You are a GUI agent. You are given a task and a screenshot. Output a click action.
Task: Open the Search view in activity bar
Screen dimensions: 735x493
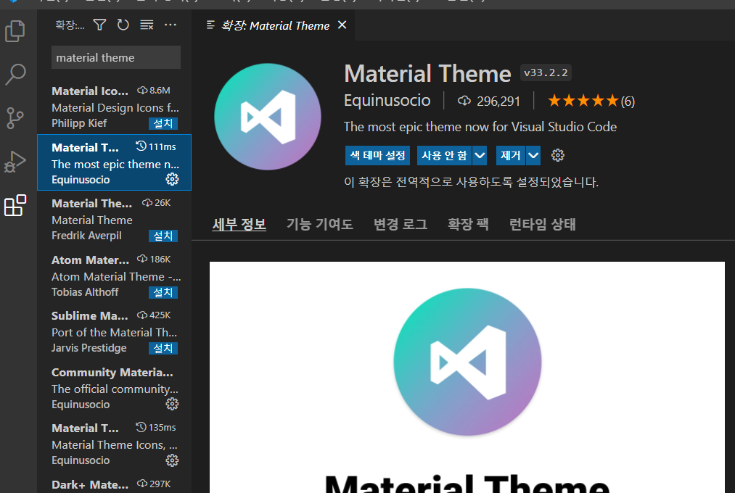[15, 75]
